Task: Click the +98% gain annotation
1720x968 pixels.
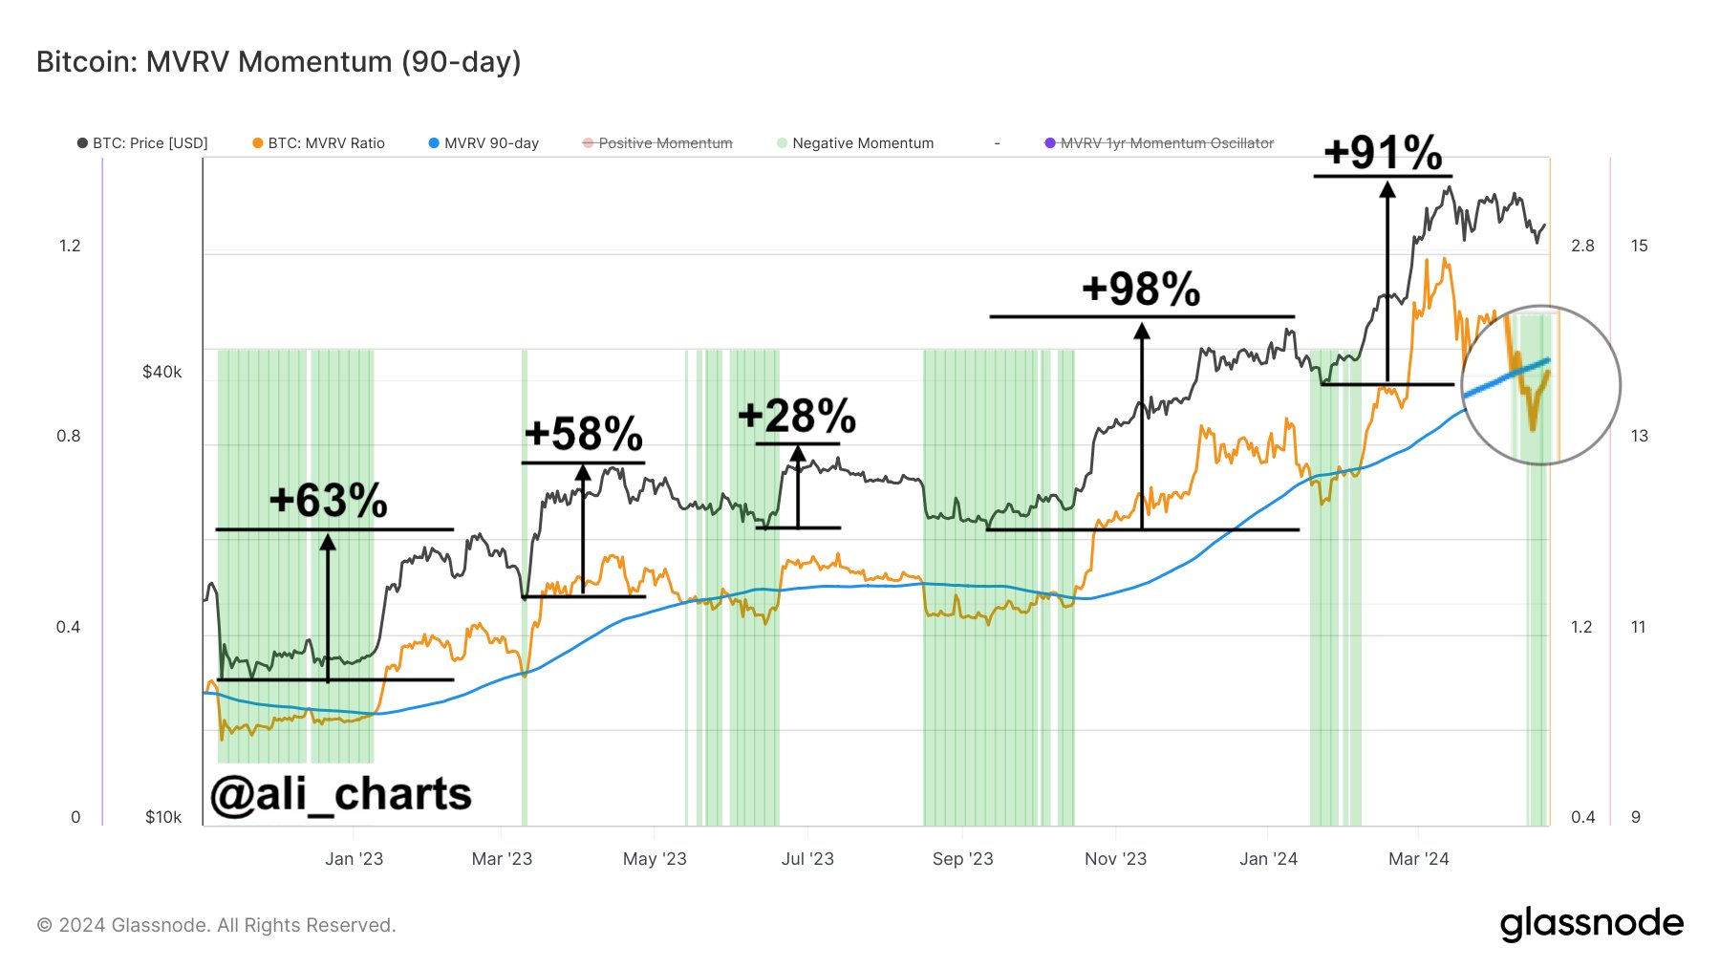Action: [1141, 289]
